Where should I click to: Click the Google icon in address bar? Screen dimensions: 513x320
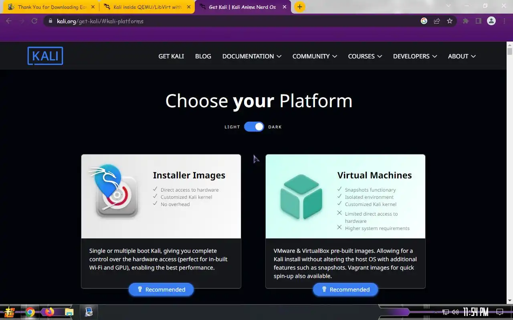click(x=424, y=21)
